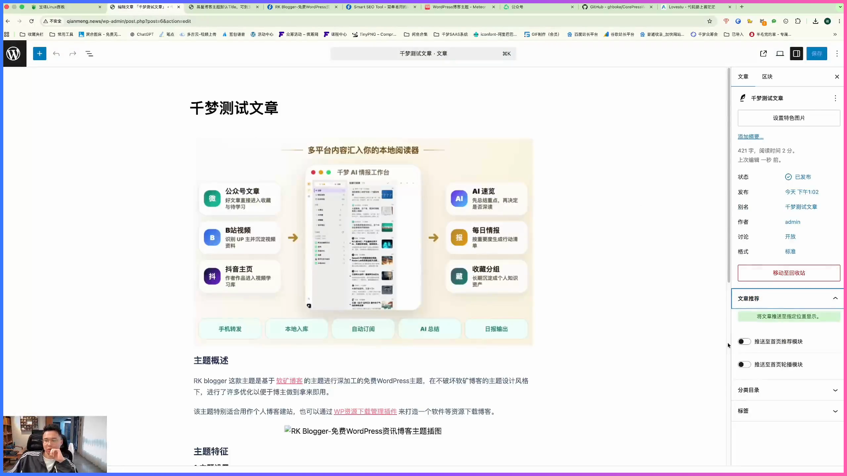Show more bookmarks with the chevron
The height and width of the screenshot is (476, 847).
(x=835, y=34)
